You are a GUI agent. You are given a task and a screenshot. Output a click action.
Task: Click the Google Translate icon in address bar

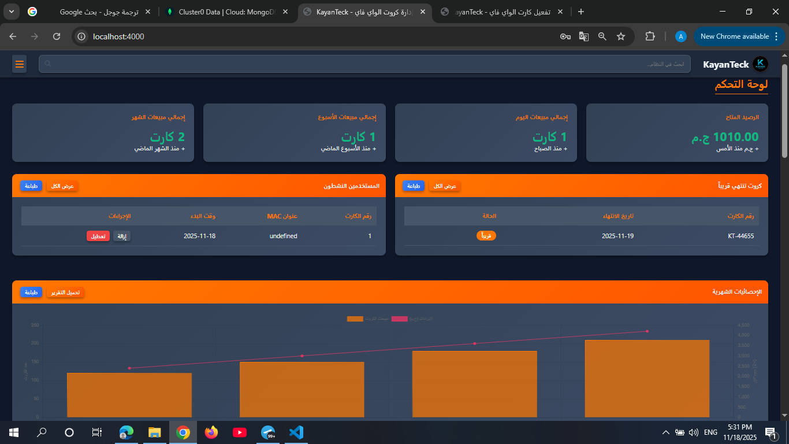pyautogui.click(x=584, y=36)
